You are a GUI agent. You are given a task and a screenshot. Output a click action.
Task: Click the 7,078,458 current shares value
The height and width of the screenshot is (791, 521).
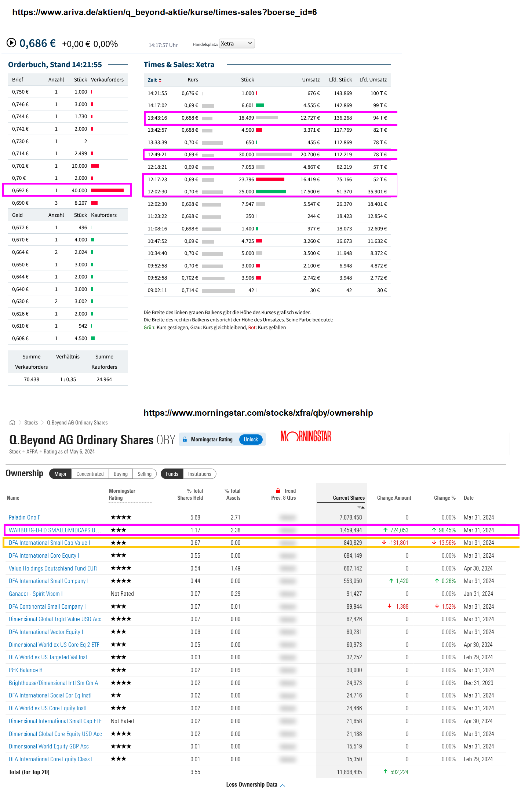coord(351,518)
